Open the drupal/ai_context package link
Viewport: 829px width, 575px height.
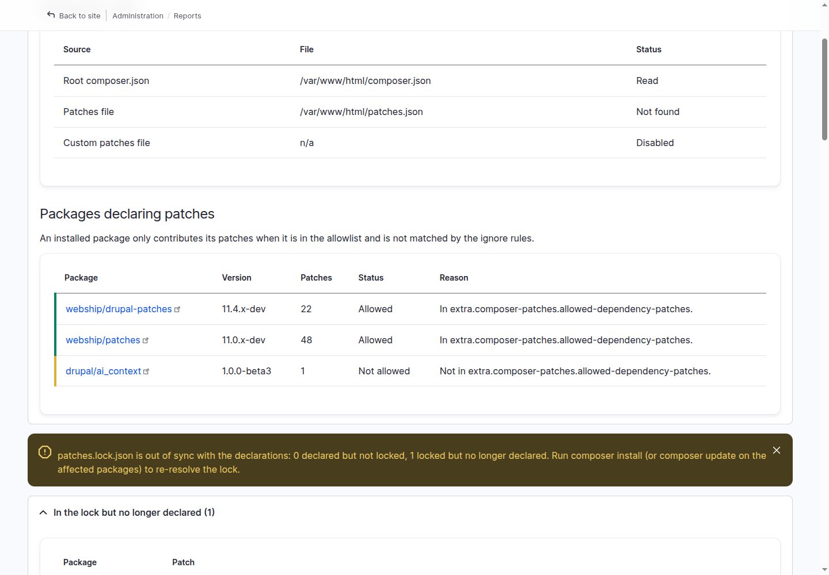tap(103, 371)
